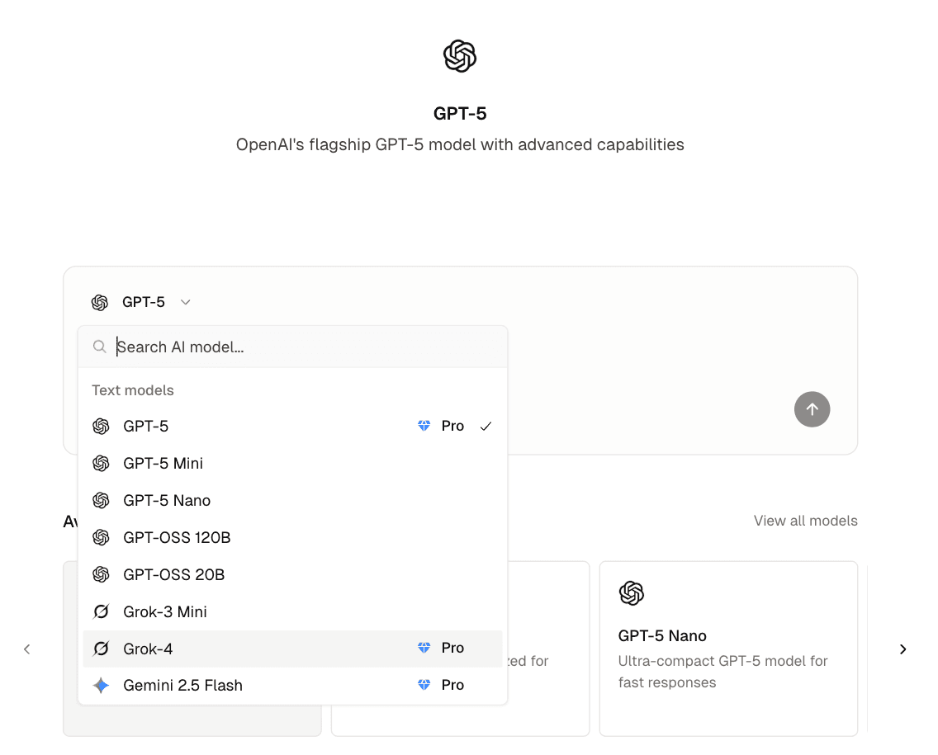The height and width of the screenshot is (755, 938).
Task: Click the OpenAI icon on the GPT-5 Nano card
Action: pos(632,592)
